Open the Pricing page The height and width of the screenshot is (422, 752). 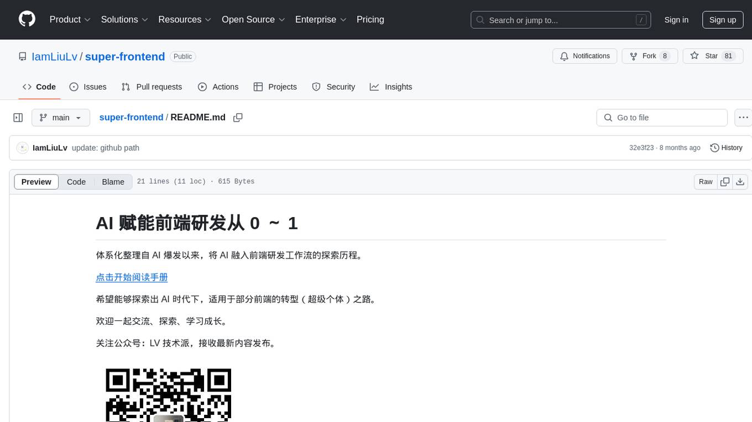(x=370, y=19)
